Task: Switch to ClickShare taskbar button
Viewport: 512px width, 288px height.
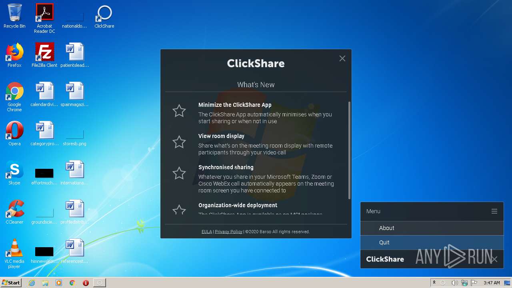Action: (x=100, y=283)
